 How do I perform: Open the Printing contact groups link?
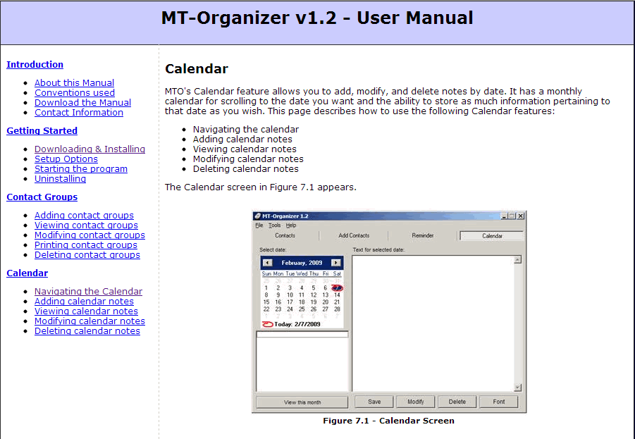(x=85, y=245)
